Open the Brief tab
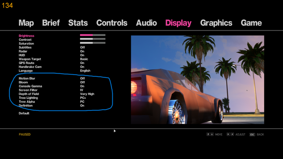The height and width of the screenshot is (159, 283). tap(51, 23)
